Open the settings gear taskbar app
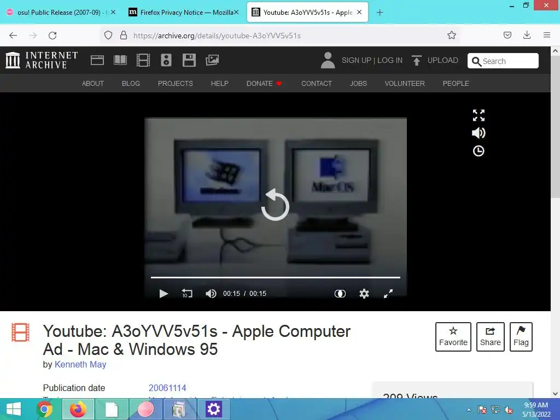Image resolution: width=560 pixels, height=420 pixels. click(x=214, y=409)
